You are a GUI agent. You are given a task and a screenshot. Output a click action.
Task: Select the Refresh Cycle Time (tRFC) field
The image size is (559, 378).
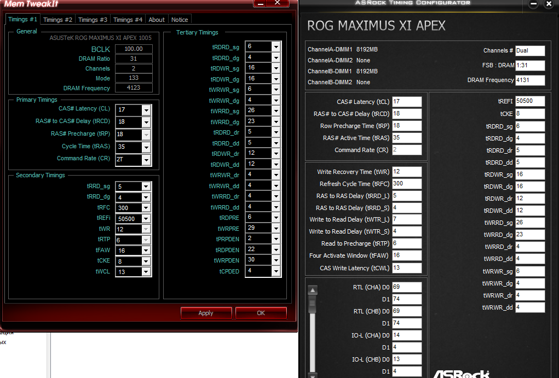pos(407,184)
